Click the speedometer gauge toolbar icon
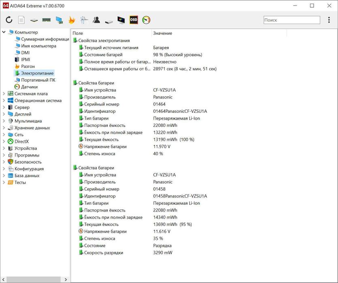This screenshot has height=283, width=338. [146, 20]
